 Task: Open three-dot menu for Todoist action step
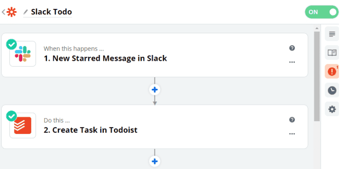(x=292, y=134)
